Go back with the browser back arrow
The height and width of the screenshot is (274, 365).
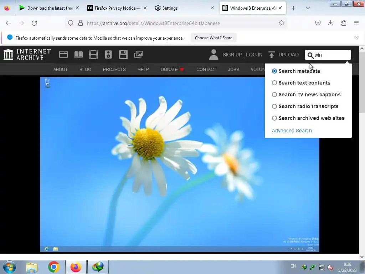[x=9, y=23]
